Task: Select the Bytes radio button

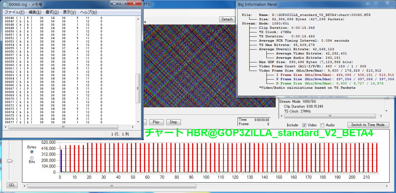Action: pos(32,152)
